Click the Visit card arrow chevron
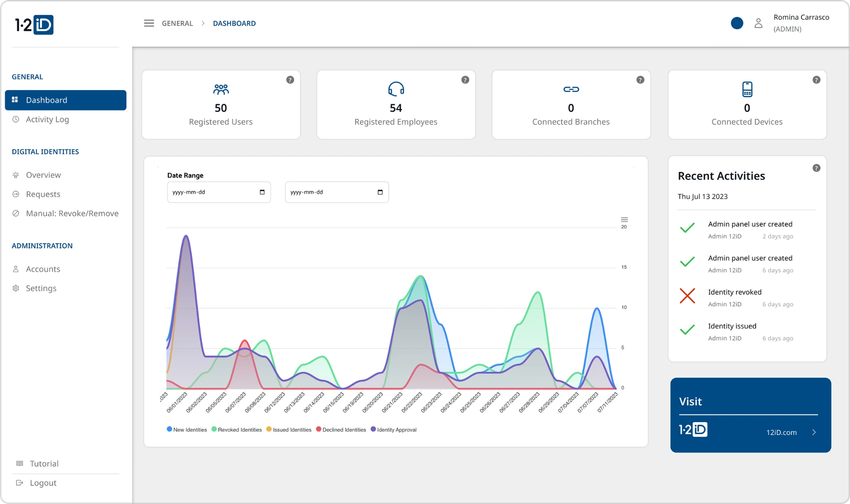 point(814,432)
